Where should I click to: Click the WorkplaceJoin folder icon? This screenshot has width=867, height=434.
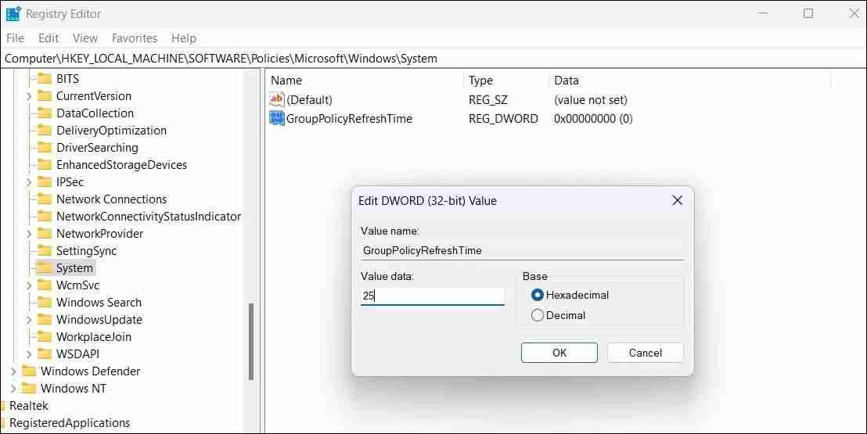tap(45, 336)
